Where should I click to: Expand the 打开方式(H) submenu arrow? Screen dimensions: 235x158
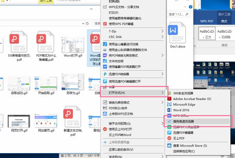[x=162, y=93]
